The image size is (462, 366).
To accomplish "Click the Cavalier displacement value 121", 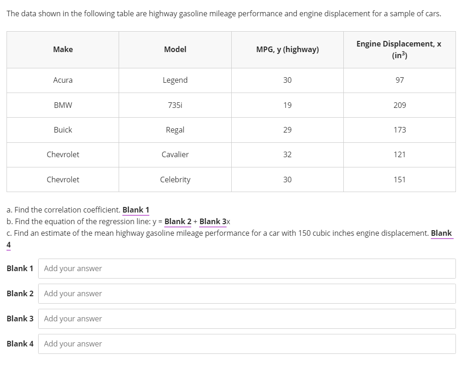I will coord(399,154).
